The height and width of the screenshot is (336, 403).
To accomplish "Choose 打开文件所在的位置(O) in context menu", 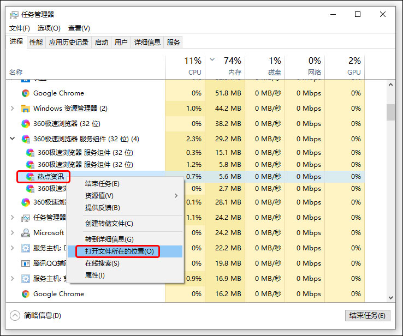I will (x=125, y=251).
